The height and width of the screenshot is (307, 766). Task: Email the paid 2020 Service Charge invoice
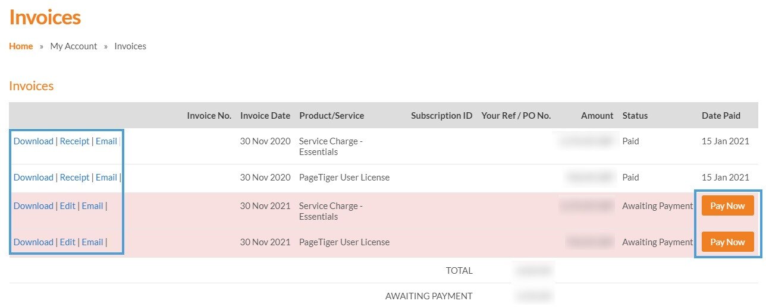(x=106, y=141)
